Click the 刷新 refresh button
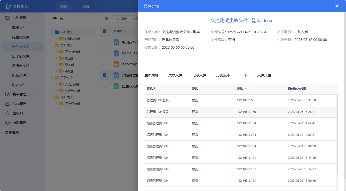The height and width of the screenshot is (191, 346). click(122, 18)
